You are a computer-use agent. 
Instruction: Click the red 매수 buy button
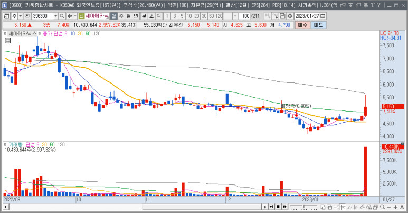pos(302,25)
